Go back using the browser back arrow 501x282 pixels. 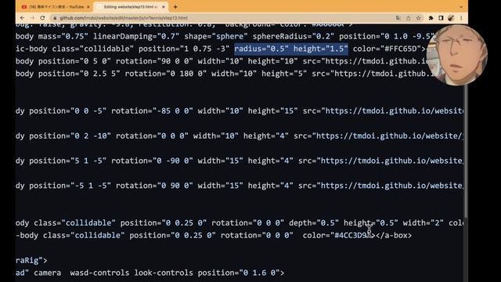[x=22, y=18]
